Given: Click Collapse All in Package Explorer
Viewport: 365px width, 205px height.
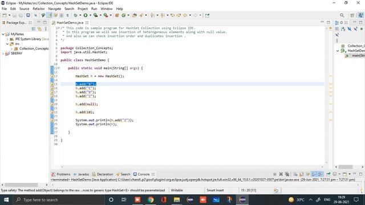Looking at the screenshot, I should [x=34, y=29].
